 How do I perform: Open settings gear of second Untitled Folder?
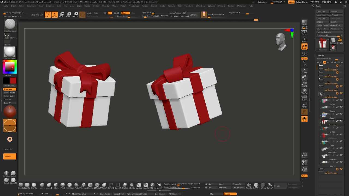pos(337,73)
